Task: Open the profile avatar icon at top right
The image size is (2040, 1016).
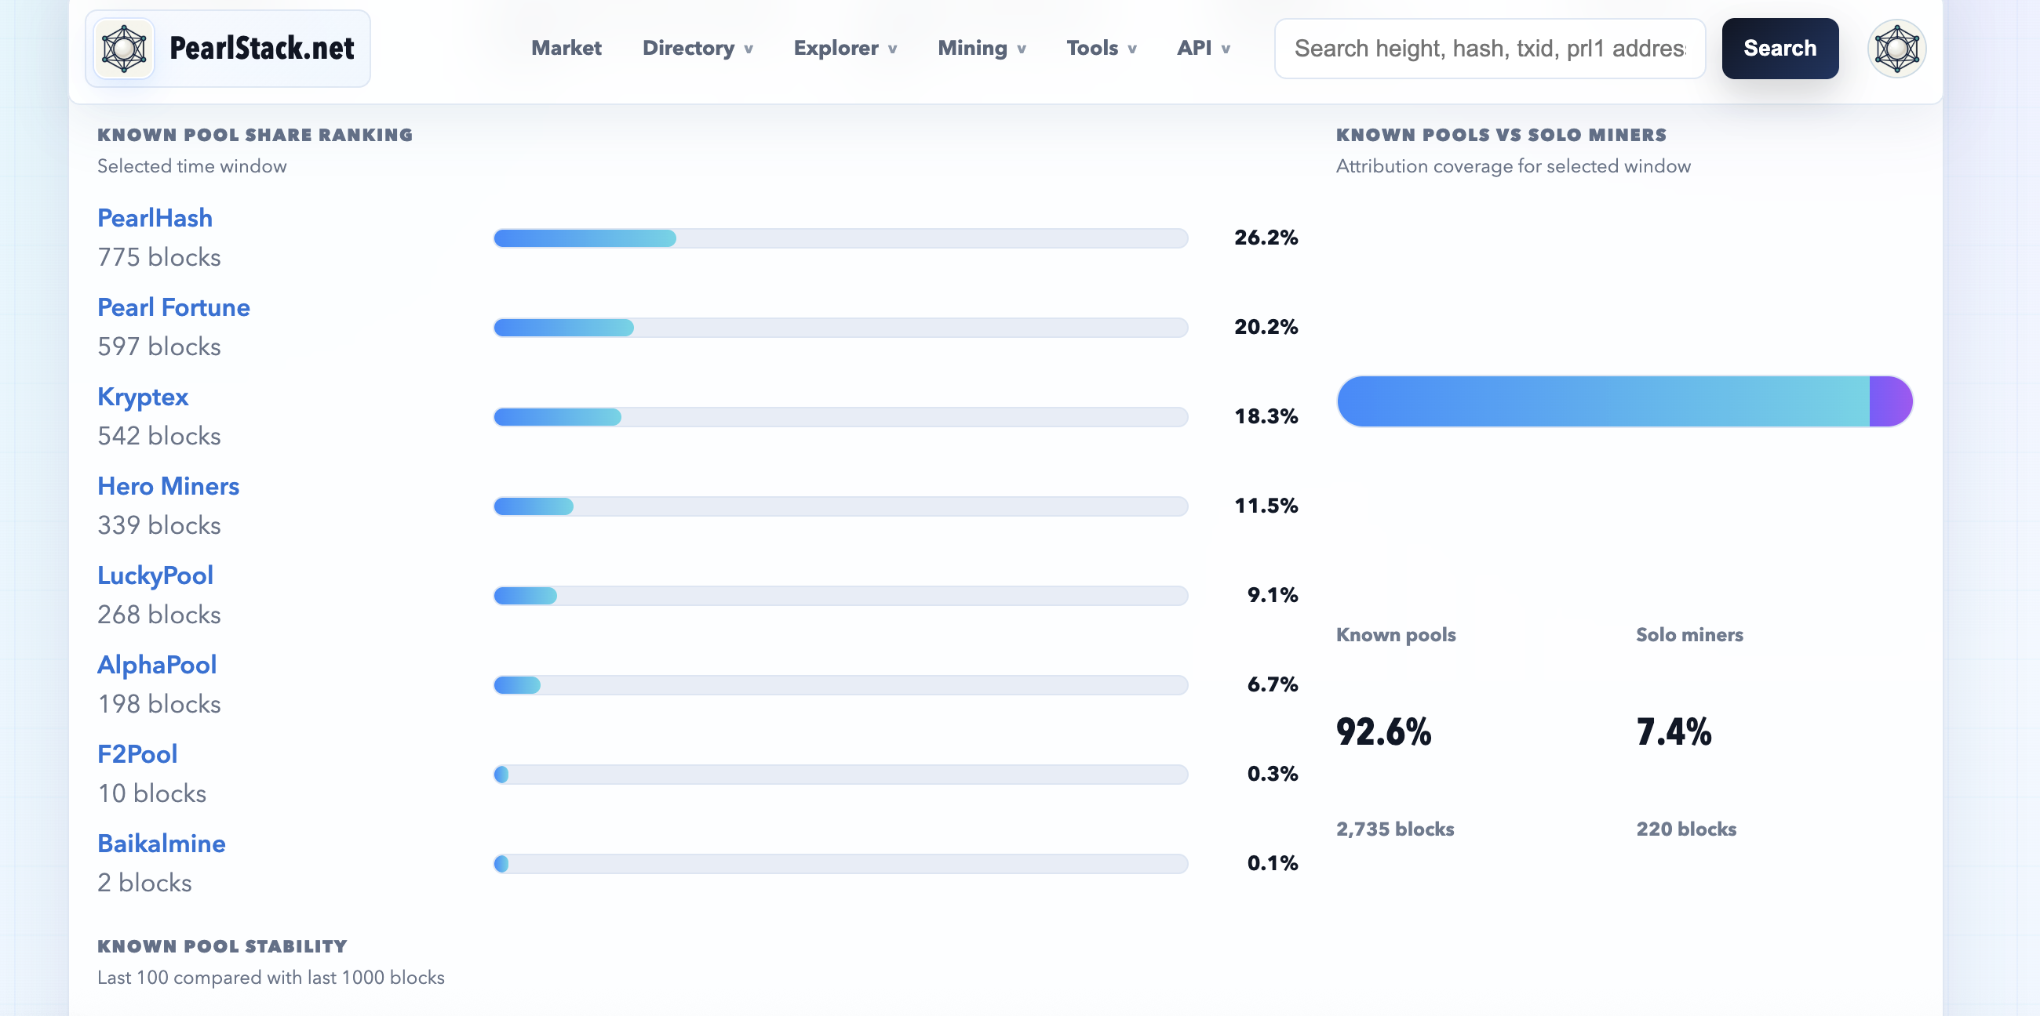Action: coord(1896,49)
